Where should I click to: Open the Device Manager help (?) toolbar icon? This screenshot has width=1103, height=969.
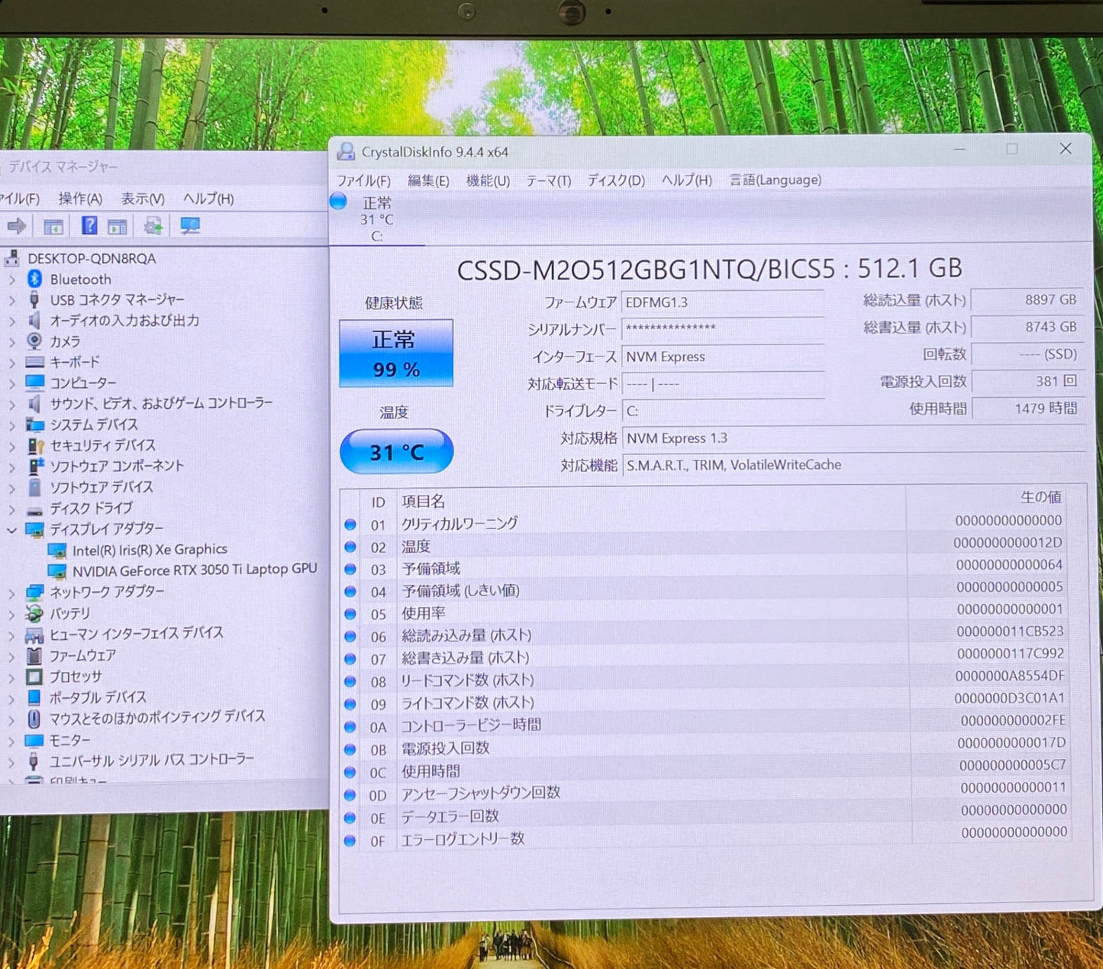[89, 225]
